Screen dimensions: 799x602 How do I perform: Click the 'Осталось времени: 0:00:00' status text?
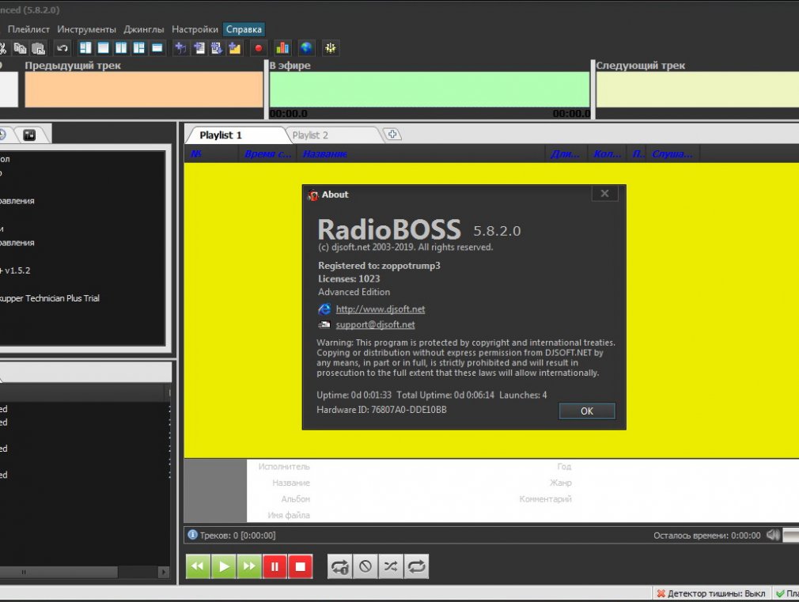pos(706,536)
